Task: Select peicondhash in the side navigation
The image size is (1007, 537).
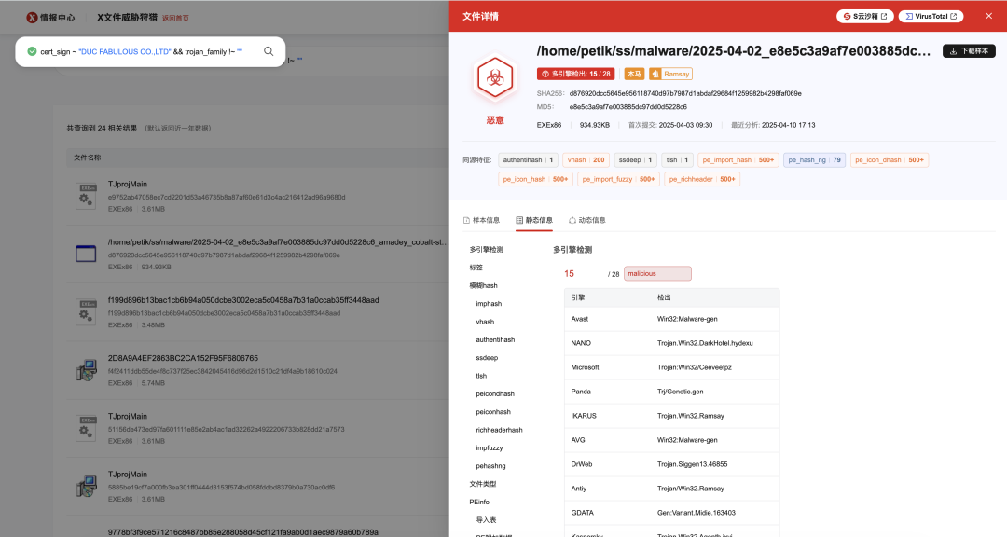Action: [495, 393]
